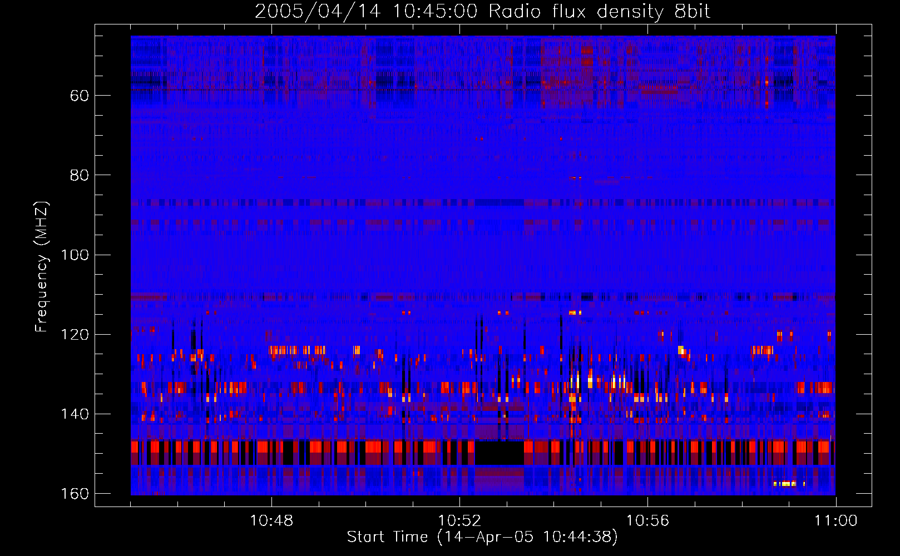Image resolution: width=900 pixels, height=556 pixels.
Task: Click the 10:48 time tick label
Action: [x=271, y=521]
